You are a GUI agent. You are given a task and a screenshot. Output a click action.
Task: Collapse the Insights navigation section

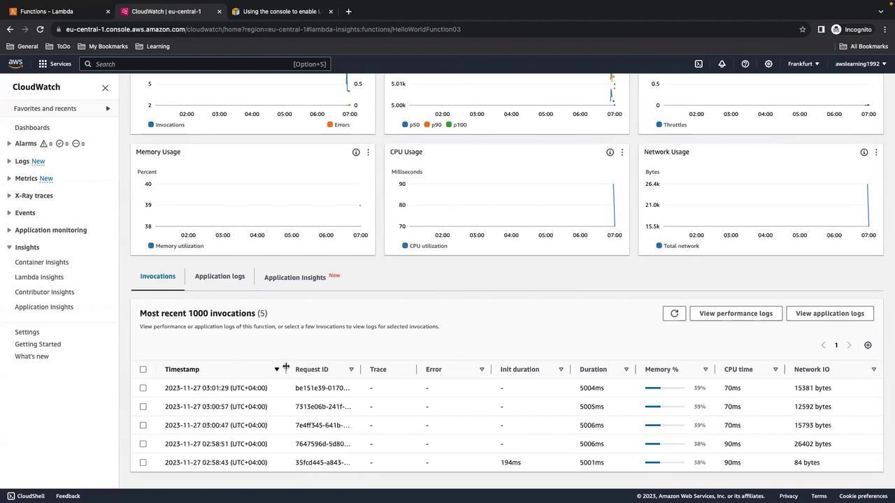pyautogui.click(x=9, y=247)
